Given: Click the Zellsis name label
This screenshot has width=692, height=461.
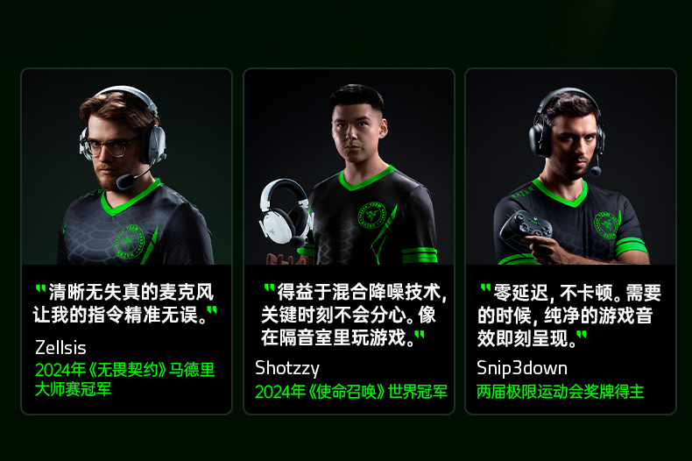Looking at the screenshot, I should [x=60, y=348].
